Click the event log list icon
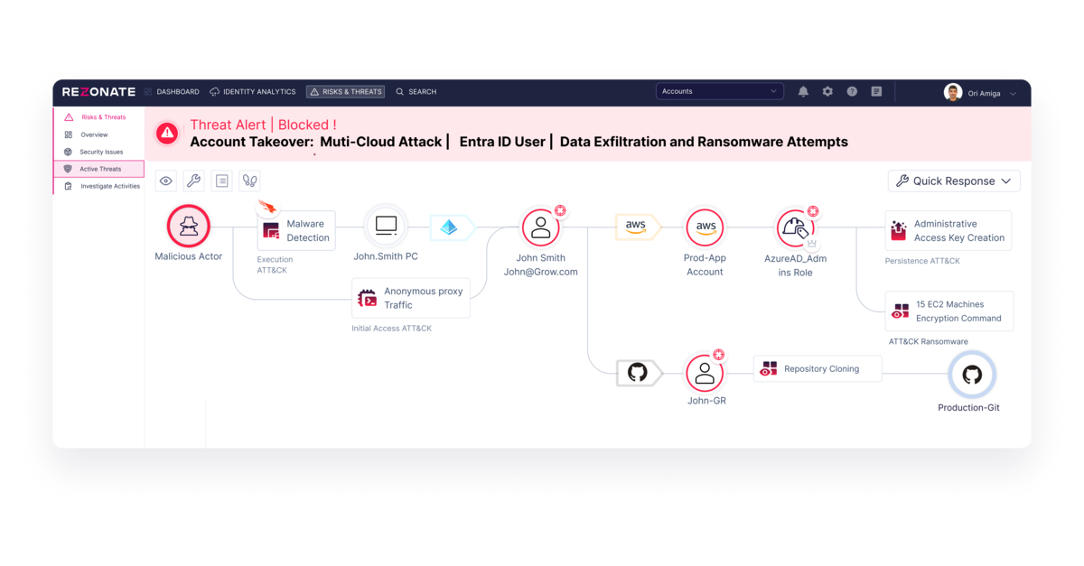This screenshot has width=1084, height=566. click(221, 181)
